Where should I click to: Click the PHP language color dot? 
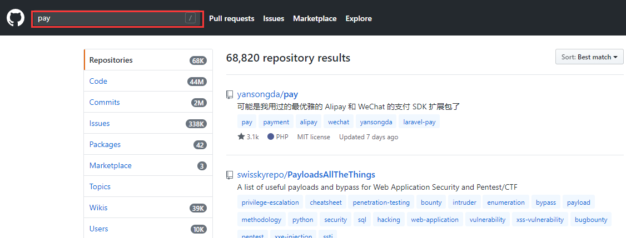tap(271, 136)
